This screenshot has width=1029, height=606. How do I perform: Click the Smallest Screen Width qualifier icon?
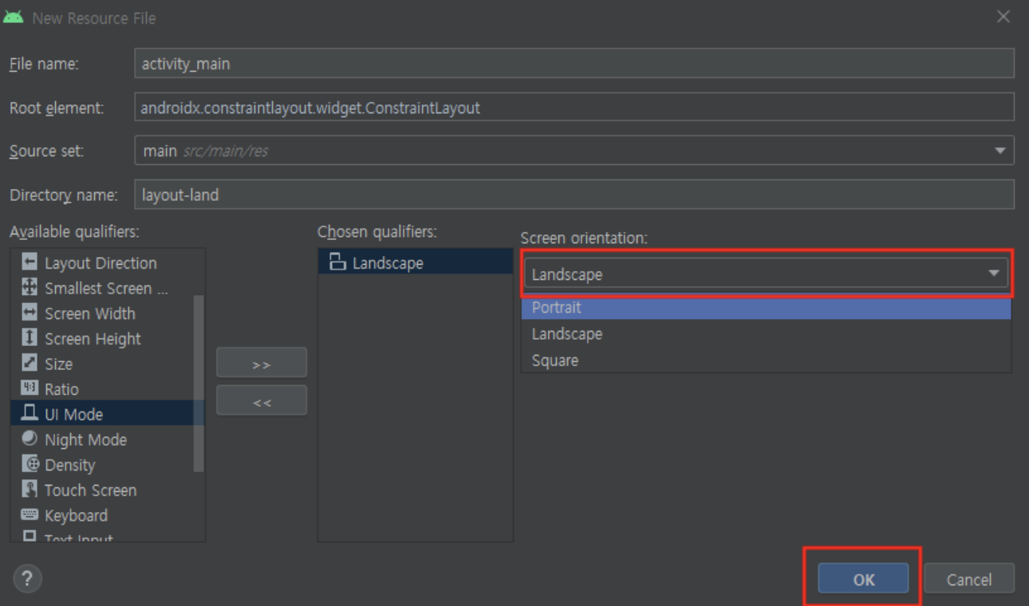(30, 288)
